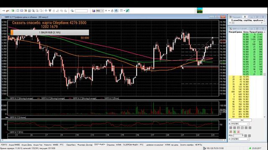Viewport: 268px width, 150px height.
Task: Zoom in with the plus toolbar icon
Action: point(106,11)
